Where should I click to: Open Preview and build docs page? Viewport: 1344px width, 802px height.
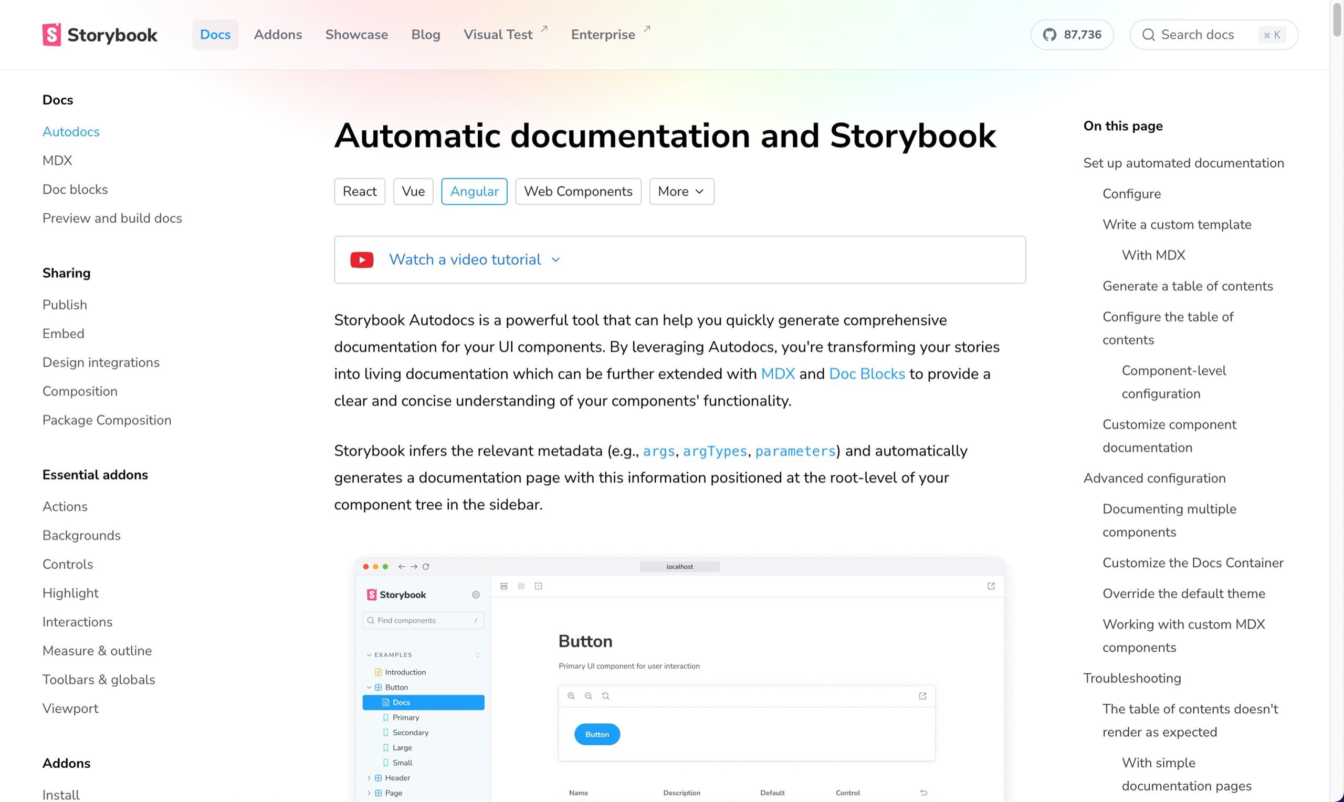click(x=112, y=218)
